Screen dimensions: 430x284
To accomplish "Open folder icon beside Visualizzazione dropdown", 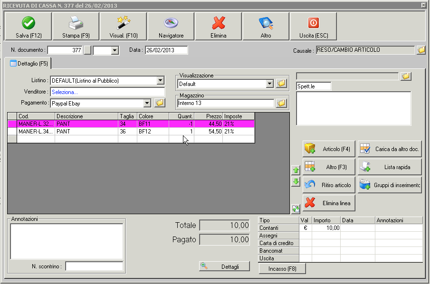I will tap(281, 83).
